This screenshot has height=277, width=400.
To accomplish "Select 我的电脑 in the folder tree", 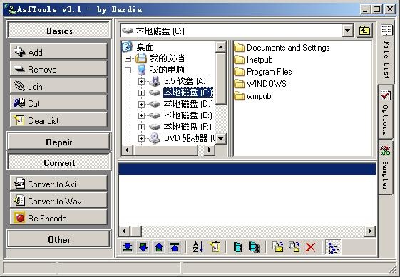I will (x=167, y=70).
